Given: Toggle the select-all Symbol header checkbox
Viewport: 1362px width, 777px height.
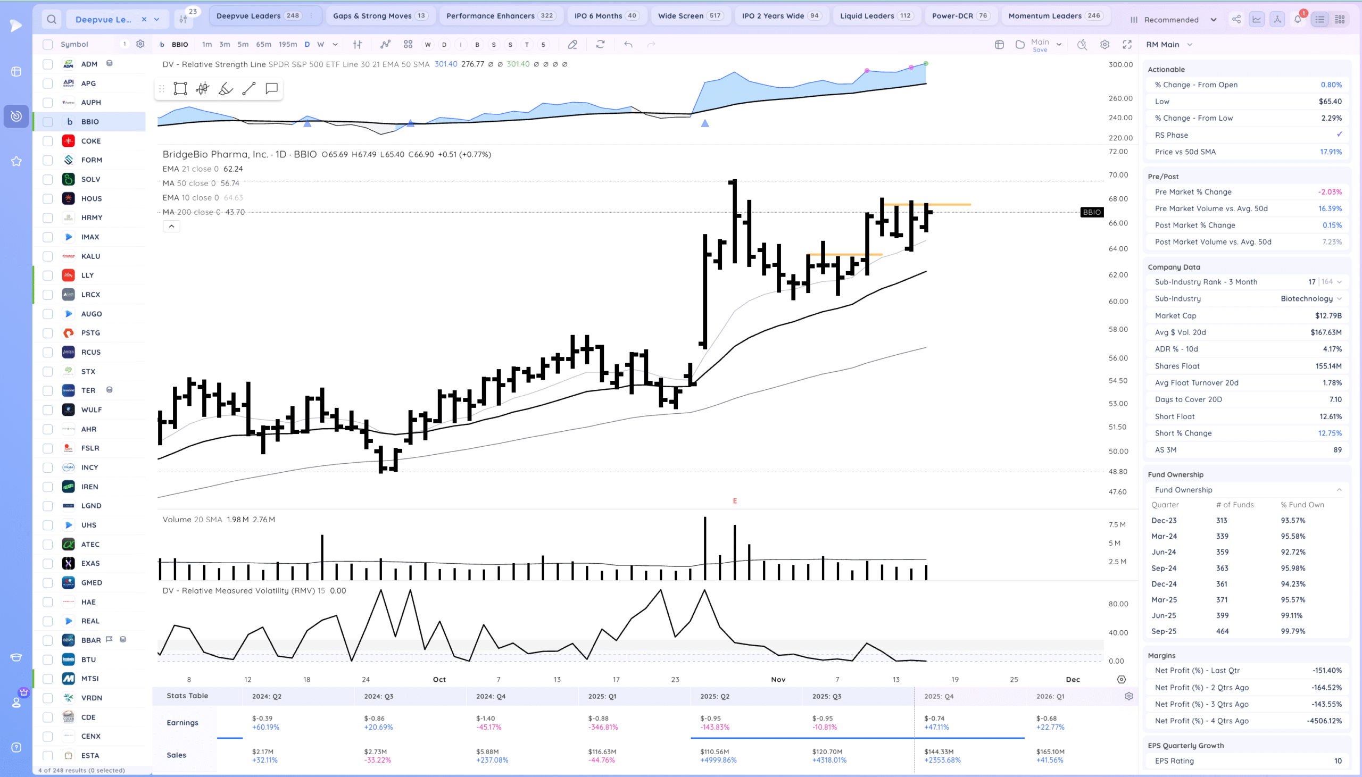Looking at the screenshot, I should click(x=47, y=44).
